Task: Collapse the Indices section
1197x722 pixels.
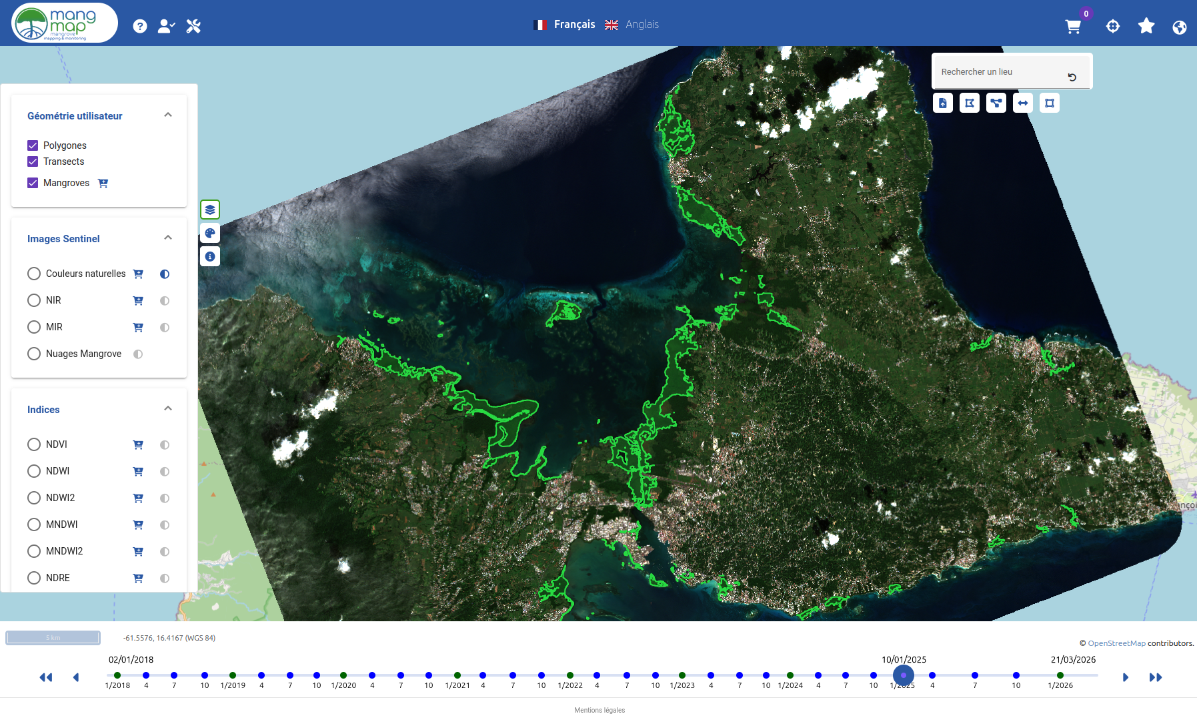Action: click(168, 408)
